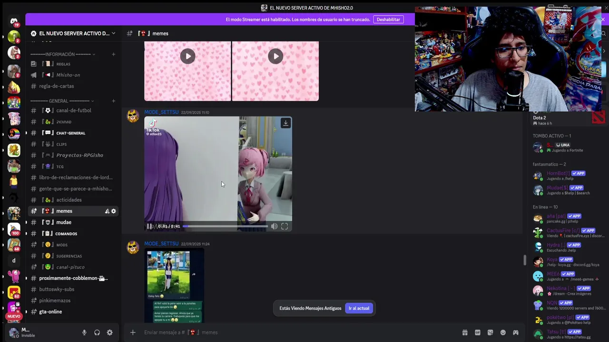Open first MODE_SETTSU avatar beside video message

pyautogui.click(x=133, y=116)
